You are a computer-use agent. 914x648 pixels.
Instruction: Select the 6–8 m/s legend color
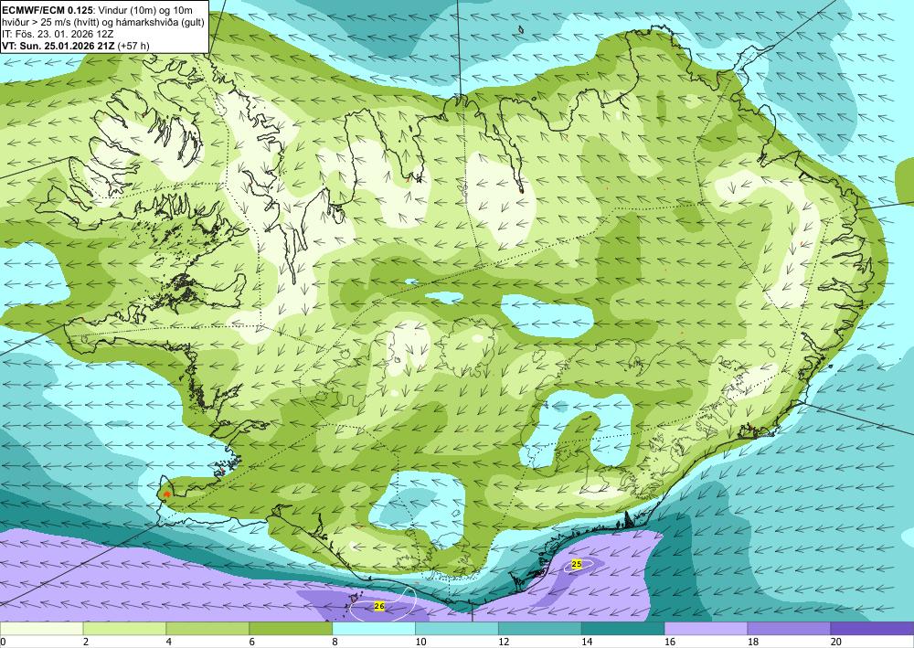pos(291,629)
